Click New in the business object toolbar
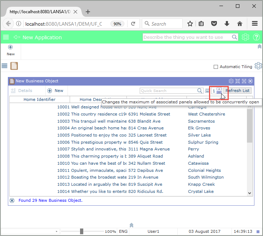 pyautogui.click(x=55, y=91)
